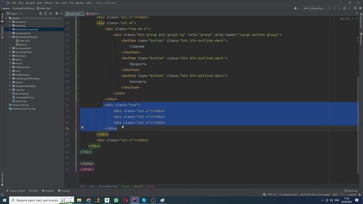This screenshot has width=363, height=204.
Task: Open Version Control tool window
Action: click(x=15, y=191)
